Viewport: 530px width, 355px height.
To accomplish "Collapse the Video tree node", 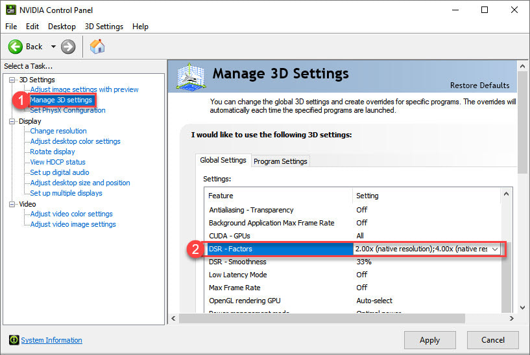I will tap(12, 204).
